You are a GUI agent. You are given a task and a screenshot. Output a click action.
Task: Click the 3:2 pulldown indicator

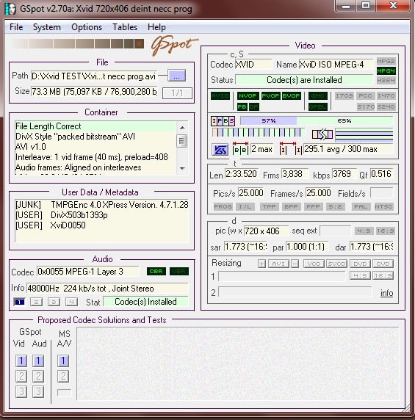335,206
